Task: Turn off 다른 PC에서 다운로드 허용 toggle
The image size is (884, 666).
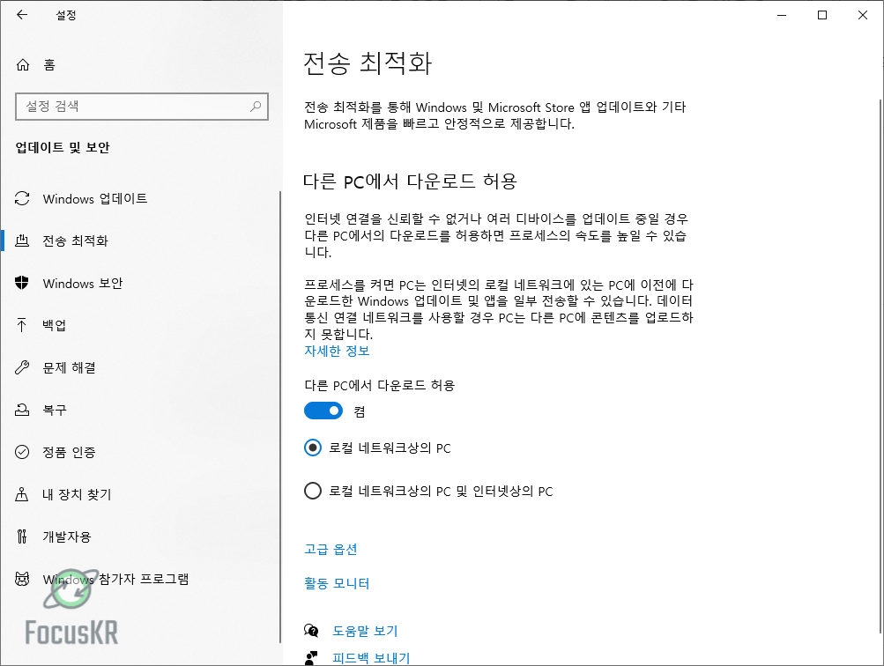Action: point(323,411)
